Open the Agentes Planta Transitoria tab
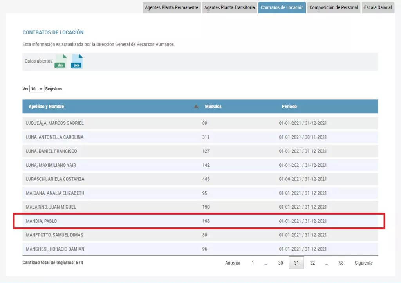Screen dimensions: 401x283 (x=229, y=7)
